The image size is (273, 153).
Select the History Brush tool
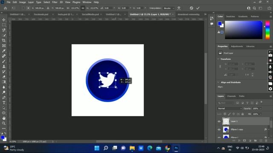click(x=4, y=72)
